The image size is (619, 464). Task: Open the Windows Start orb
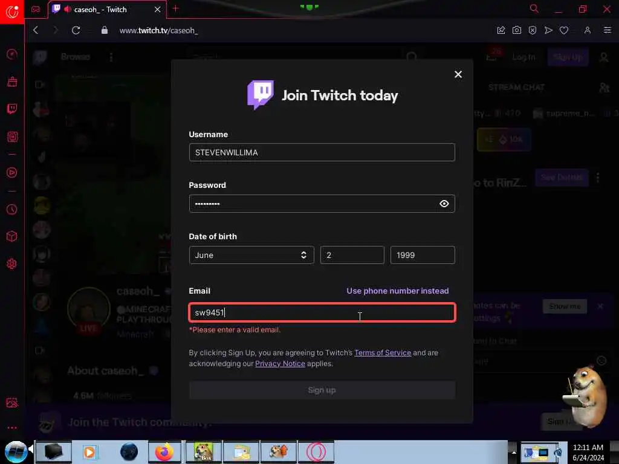16,452
